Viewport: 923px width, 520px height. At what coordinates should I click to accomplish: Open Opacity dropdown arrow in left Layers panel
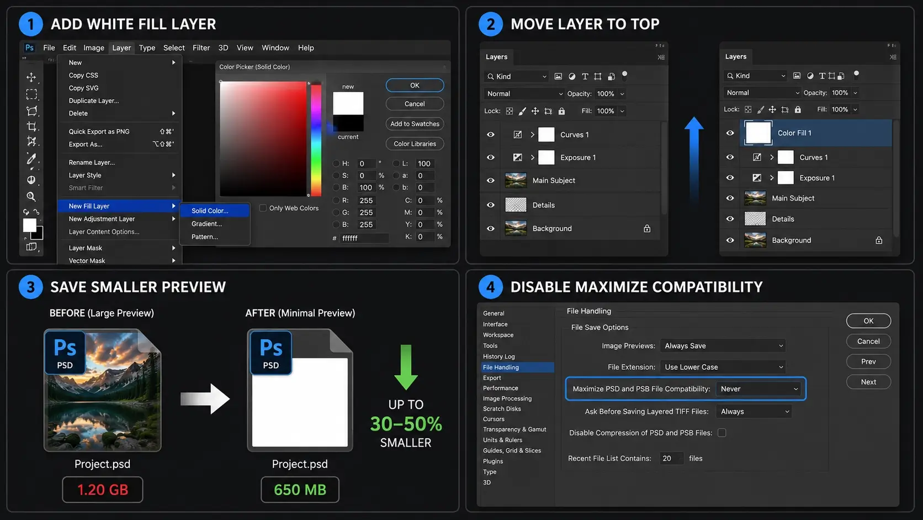click(x=622, y=94)
